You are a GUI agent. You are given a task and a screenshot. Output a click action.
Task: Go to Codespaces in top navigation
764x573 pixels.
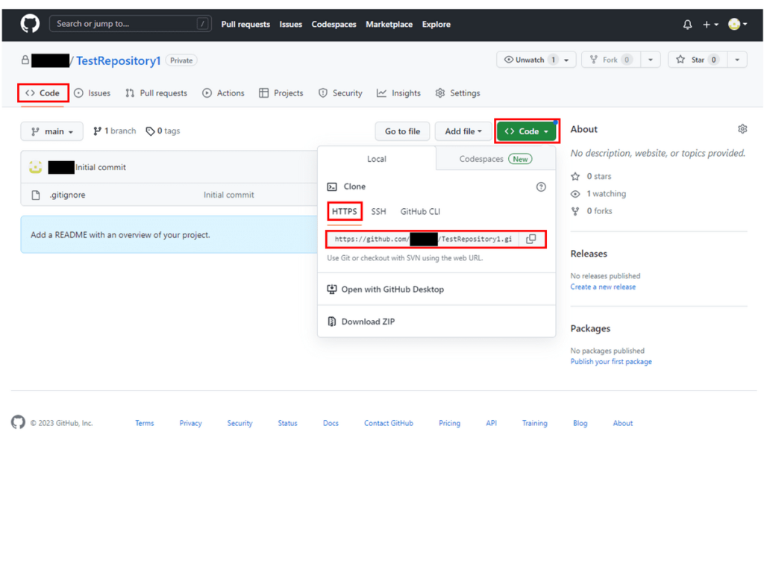tap(334, 25)
